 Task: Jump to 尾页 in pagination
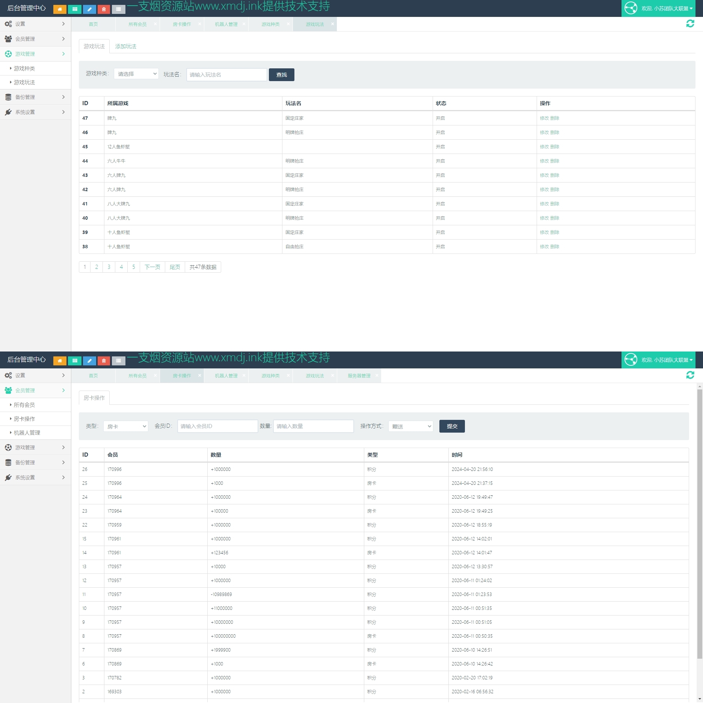[x=175, y=267]
